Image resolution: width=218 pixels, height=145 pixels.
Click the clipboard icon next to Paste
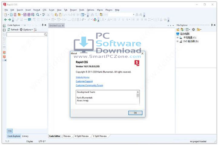click(x=60, y=14)
